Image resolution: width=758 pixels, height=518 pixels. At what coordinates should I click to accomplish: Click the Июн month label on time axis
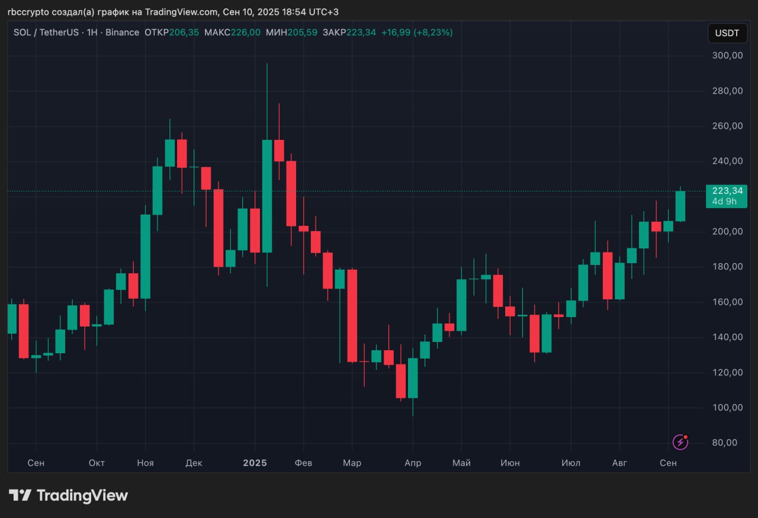click(x=510, y=463)
